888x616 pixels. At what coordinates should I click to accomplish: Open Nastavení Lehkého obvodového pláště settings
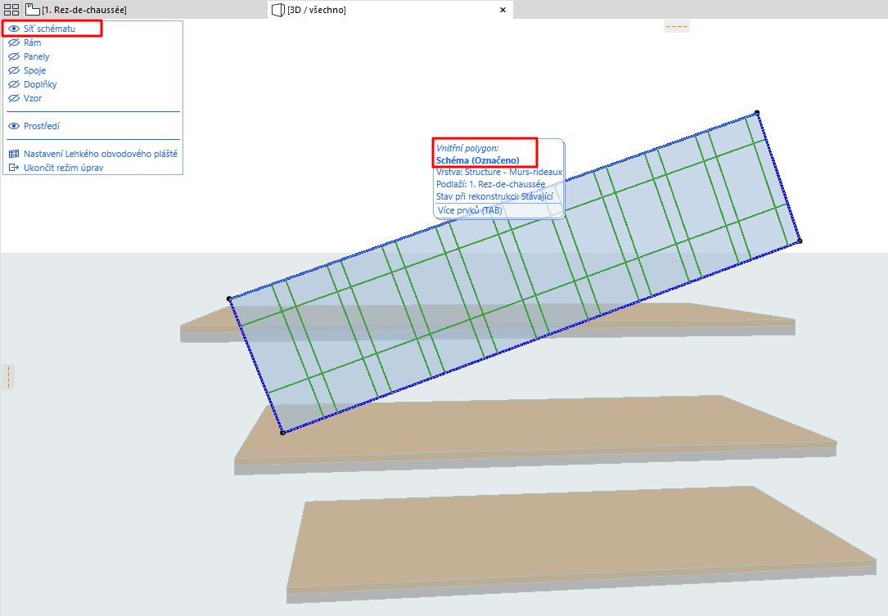click(x=93, y=154)
